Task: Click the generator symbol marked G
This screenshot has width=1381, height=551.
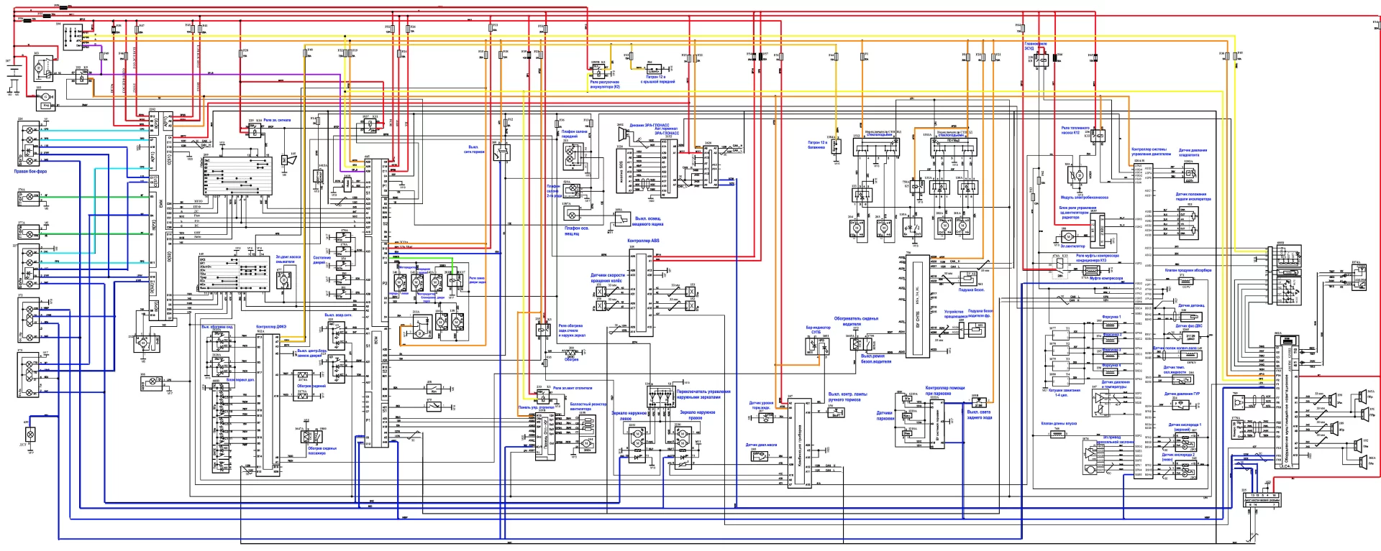Action: (x=46, y=96)
